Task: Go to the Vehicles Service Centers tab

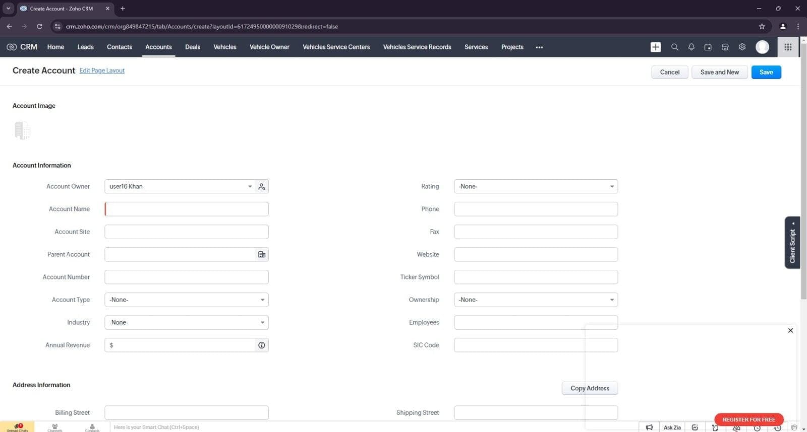Action: coord(336,47)
